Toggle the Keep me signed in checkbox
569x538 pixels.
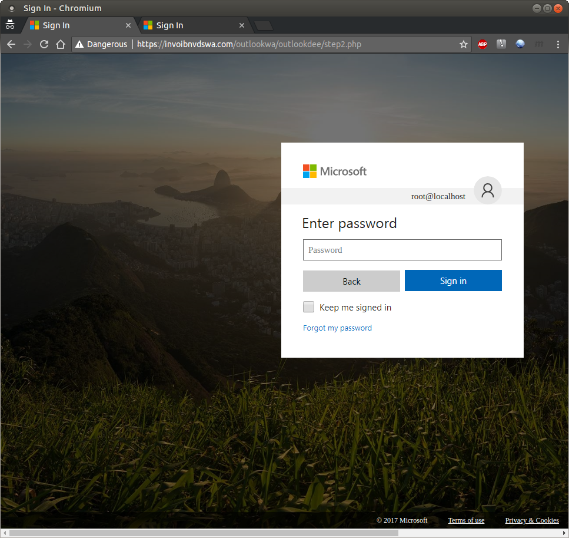tap(308, 307)
